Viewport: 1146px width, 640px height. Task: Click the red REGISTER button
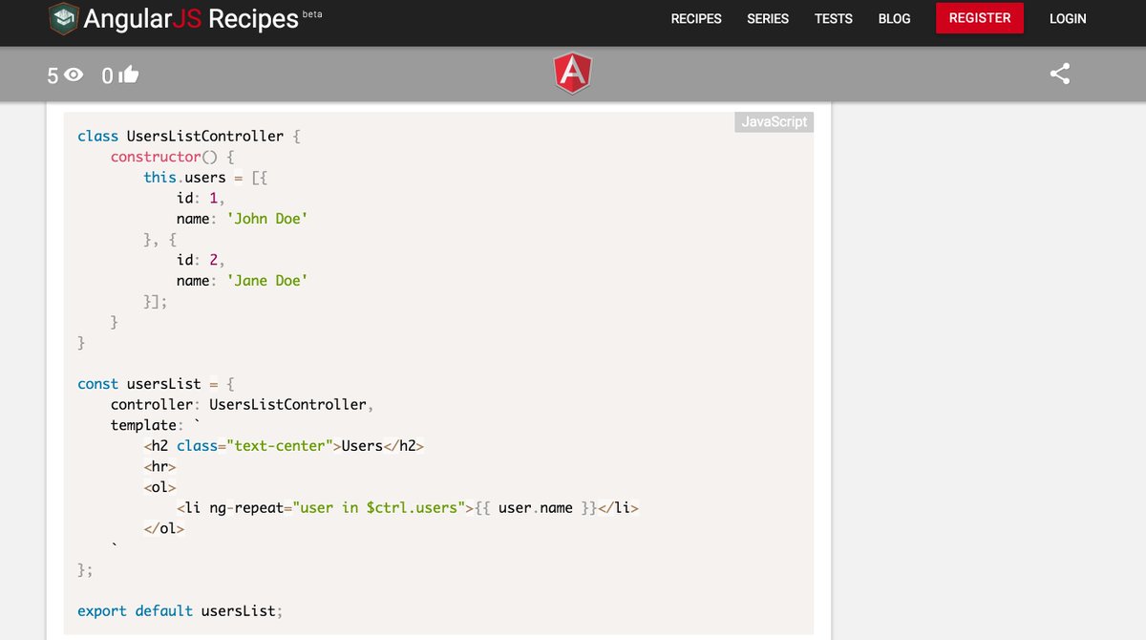[980, 18]
